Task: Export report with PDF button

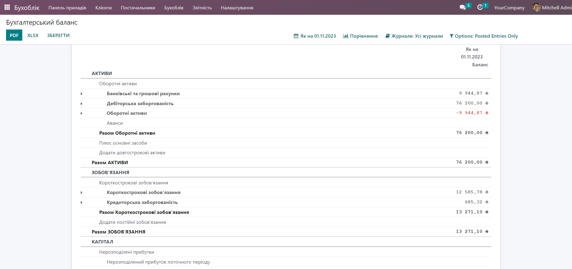Action: coord(14,35)
